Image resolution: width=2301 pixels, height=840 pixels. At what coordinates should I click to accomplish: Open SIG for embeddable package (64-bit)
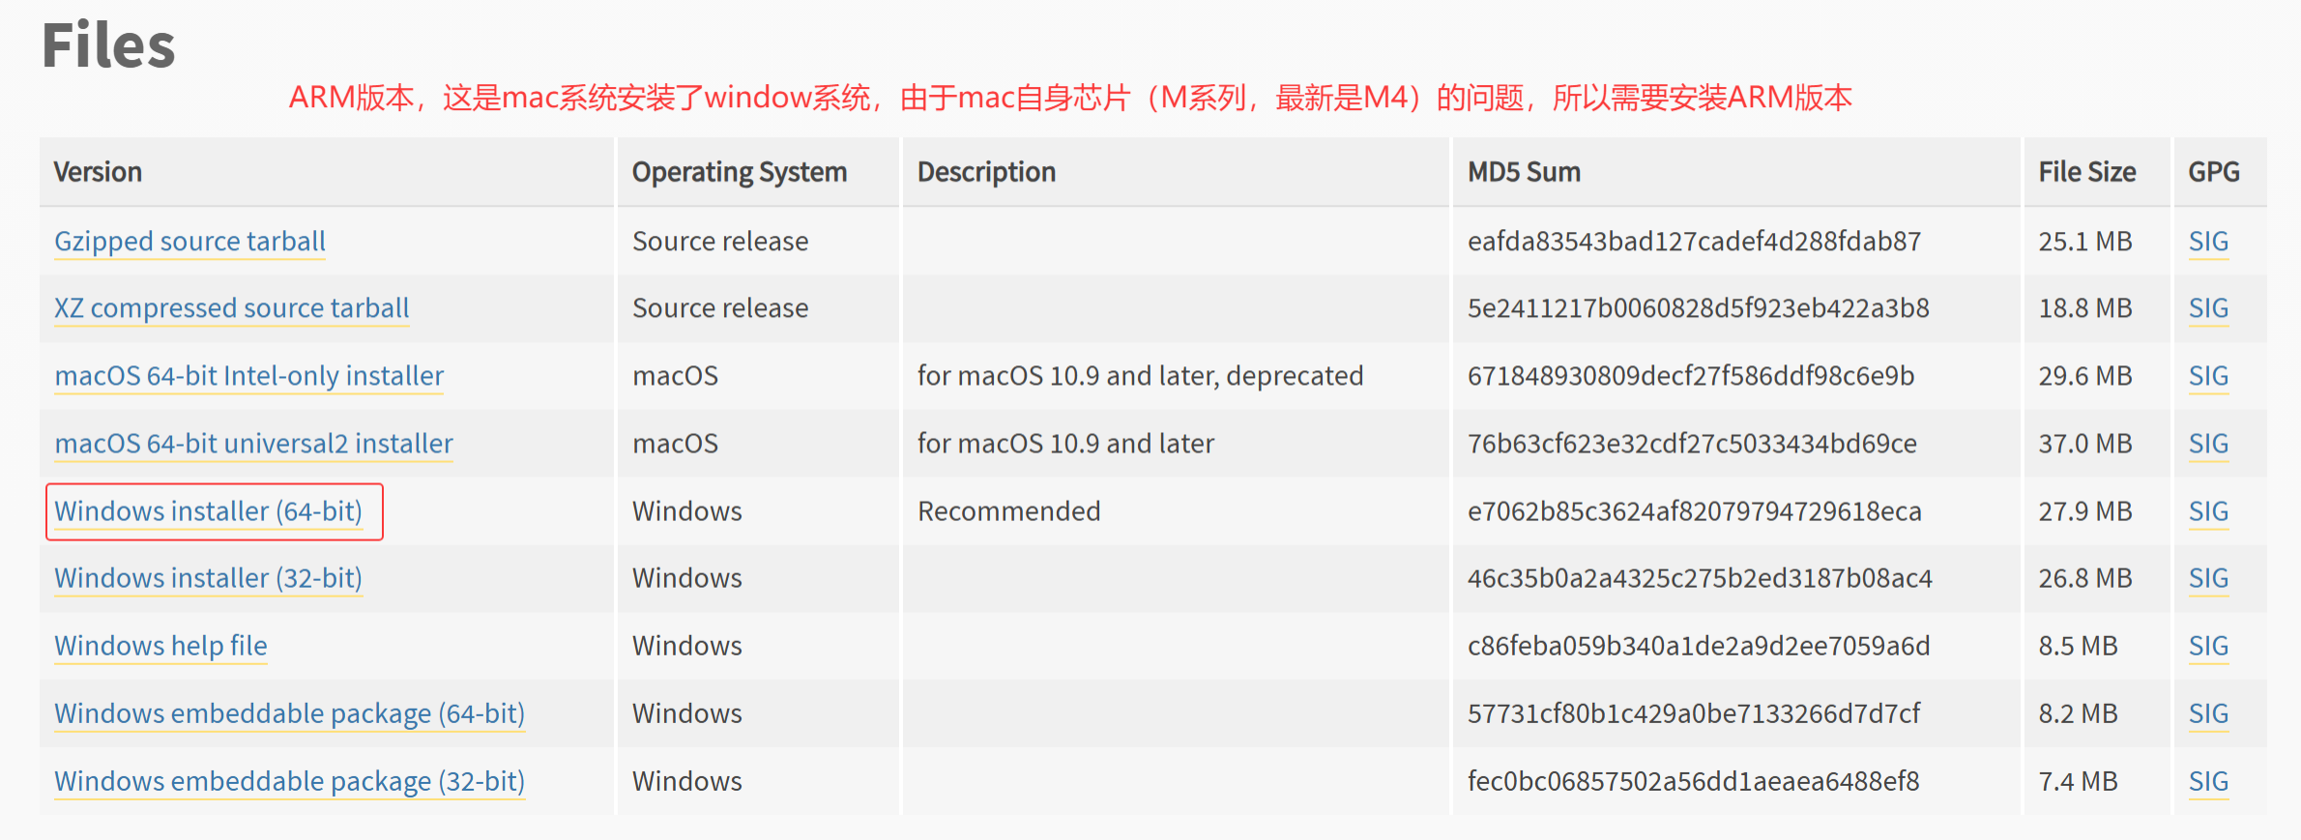click(2207, 713)
